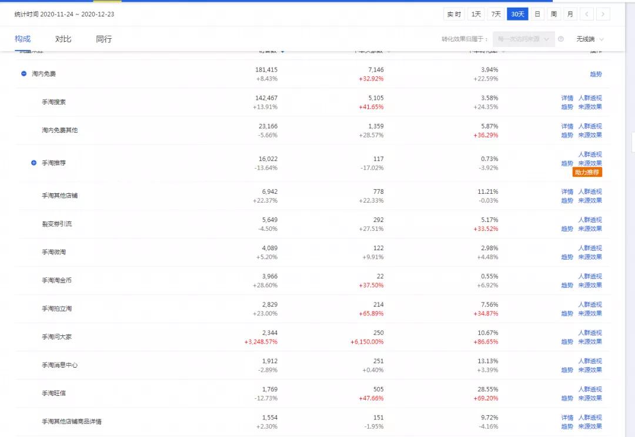Switch to the 对比 tab
This screenshot has height=437, width=635.
click(x=63, y=39)
